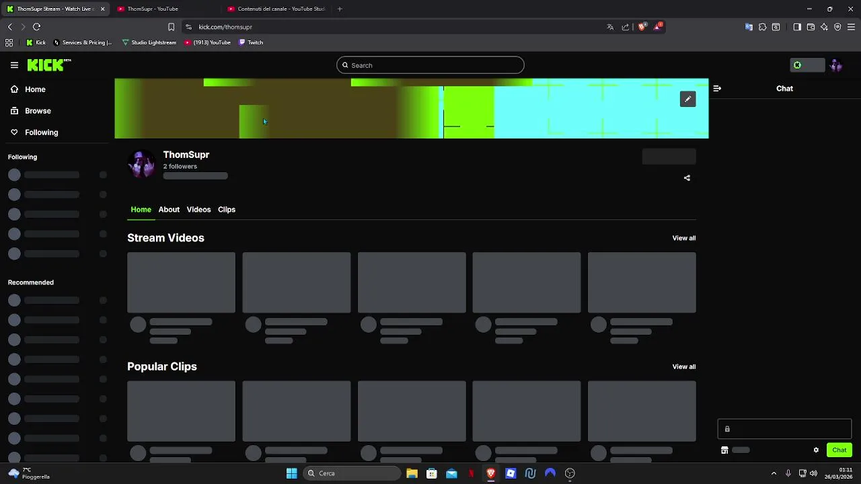The height and width of the screenshot is (484, 861).
Task: Open File Explorer from the taskbar
Action: pos(412,473)
